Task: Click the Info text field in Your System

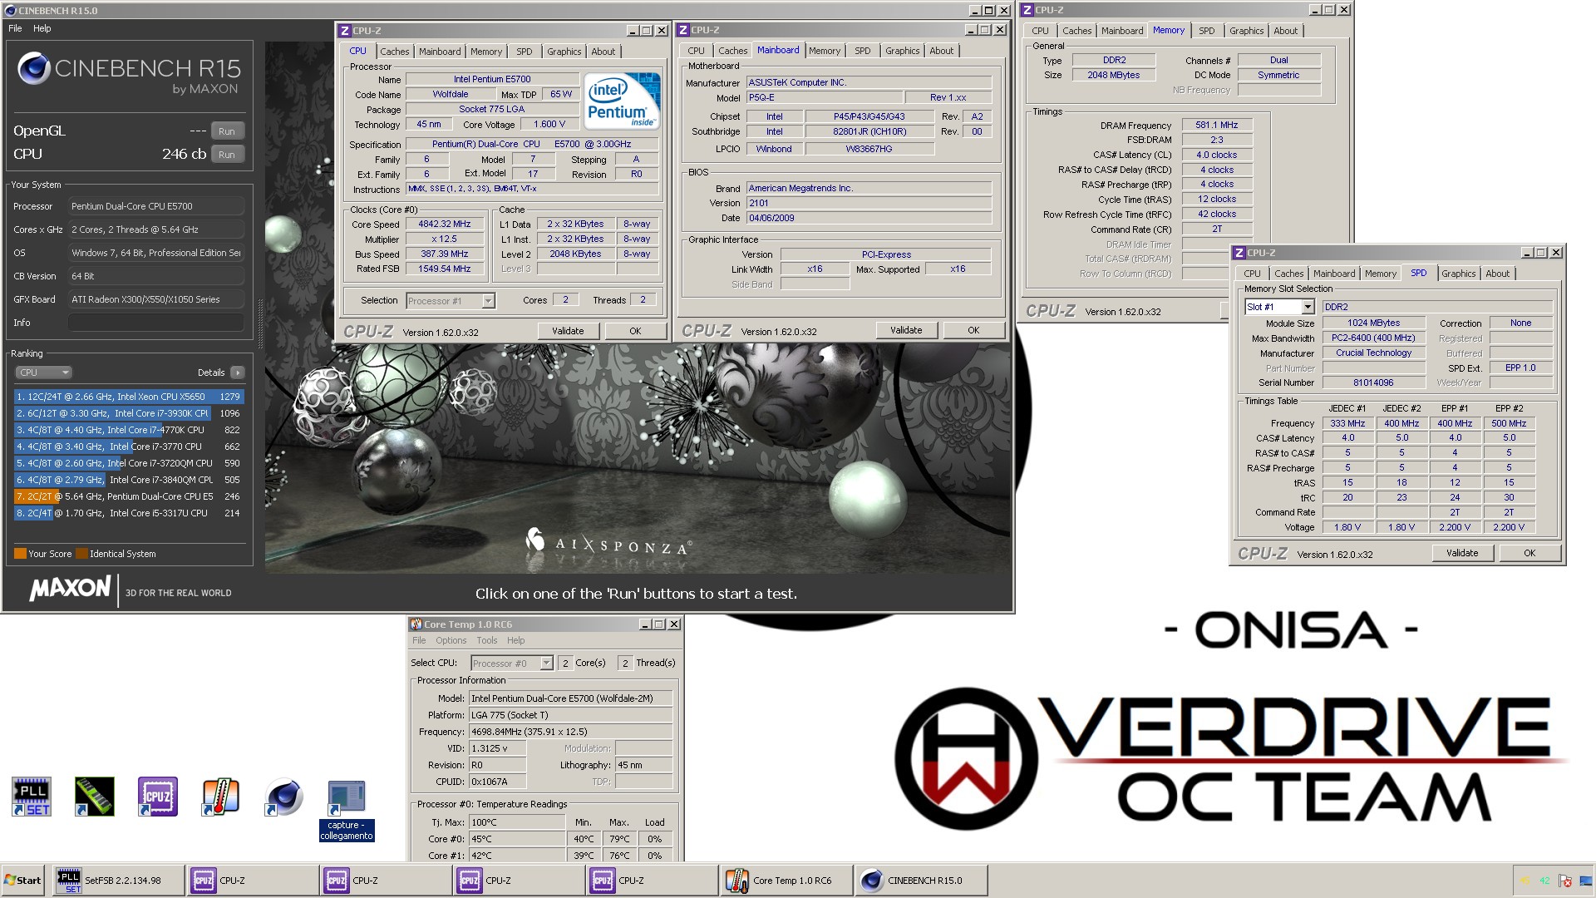Action: tap(156, 323)
